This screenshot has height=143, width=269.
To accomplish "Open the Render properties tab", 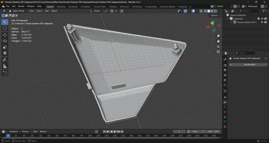I will click(225, 65).
